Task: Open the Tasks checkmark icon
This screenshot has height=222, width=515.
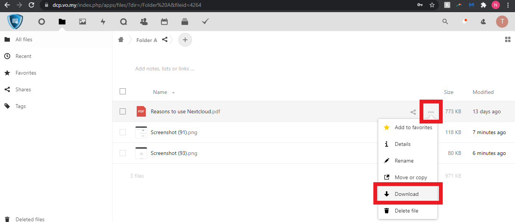Action: [x=205, y=22]
